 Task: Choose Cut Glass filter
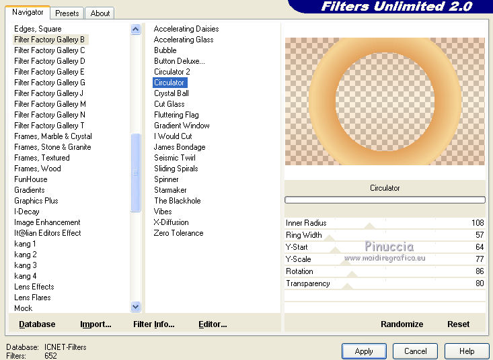pyautogui.click(x=169, y=104)
